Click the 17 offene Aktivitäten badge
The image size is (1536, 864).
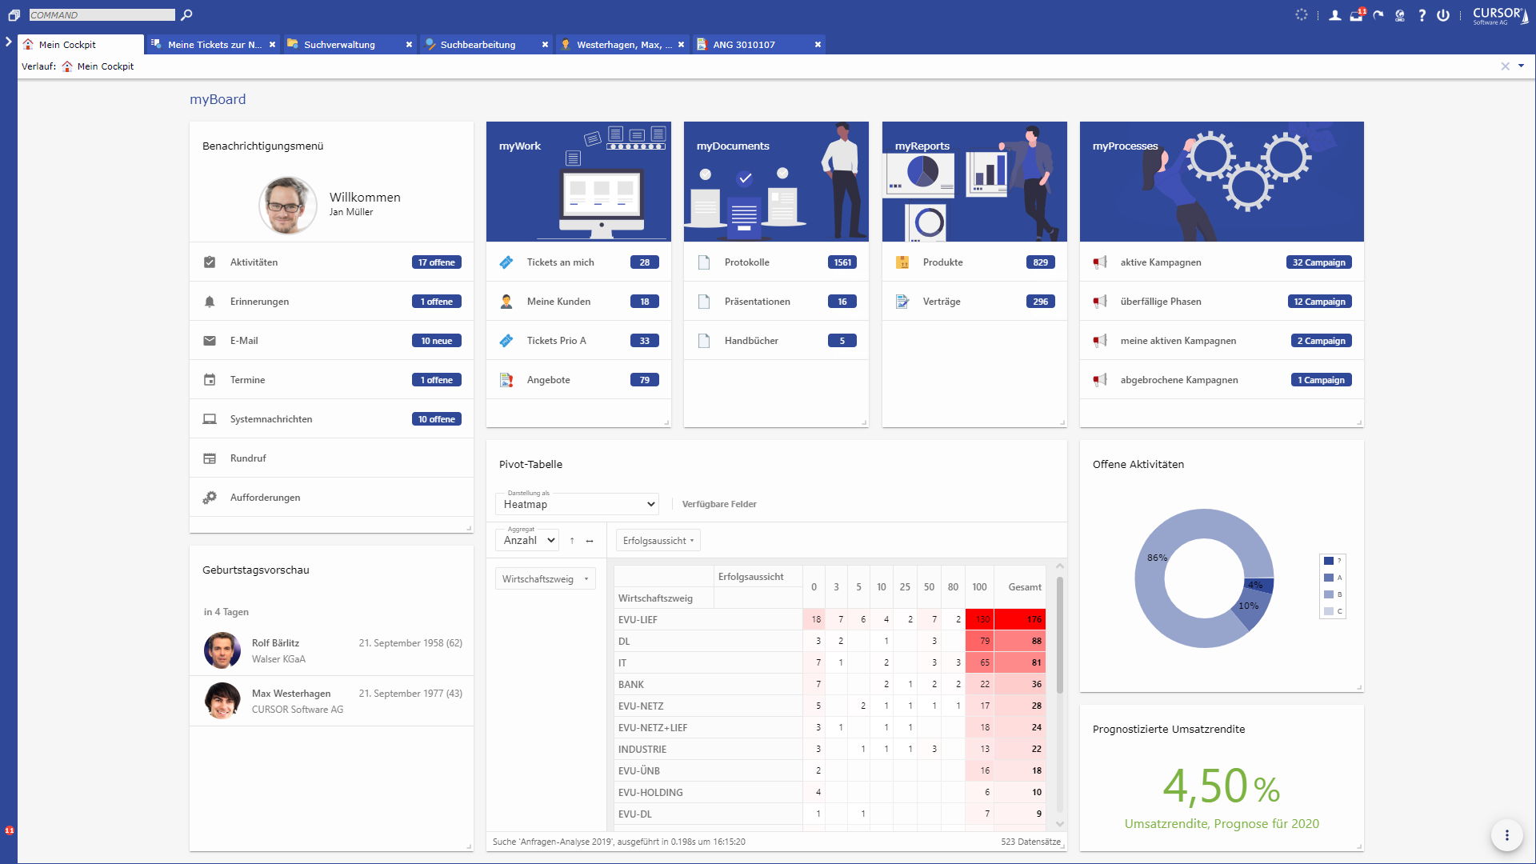click(x=436, y=262)
